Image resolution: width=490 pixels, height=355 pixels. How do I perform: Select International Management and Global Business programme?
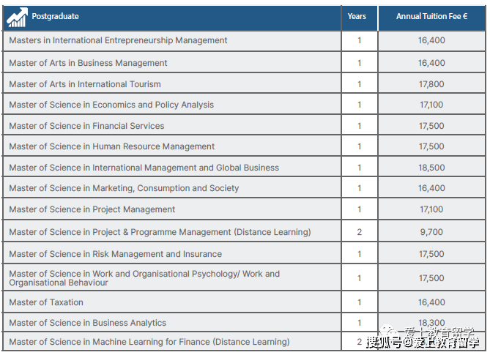(144, 168)
